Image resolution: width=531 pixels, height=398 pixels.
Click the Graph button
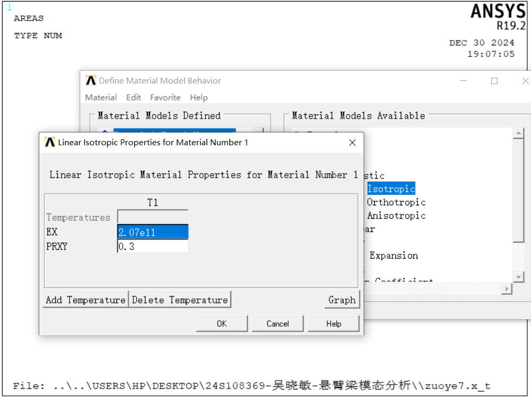[x=342, y=300]
